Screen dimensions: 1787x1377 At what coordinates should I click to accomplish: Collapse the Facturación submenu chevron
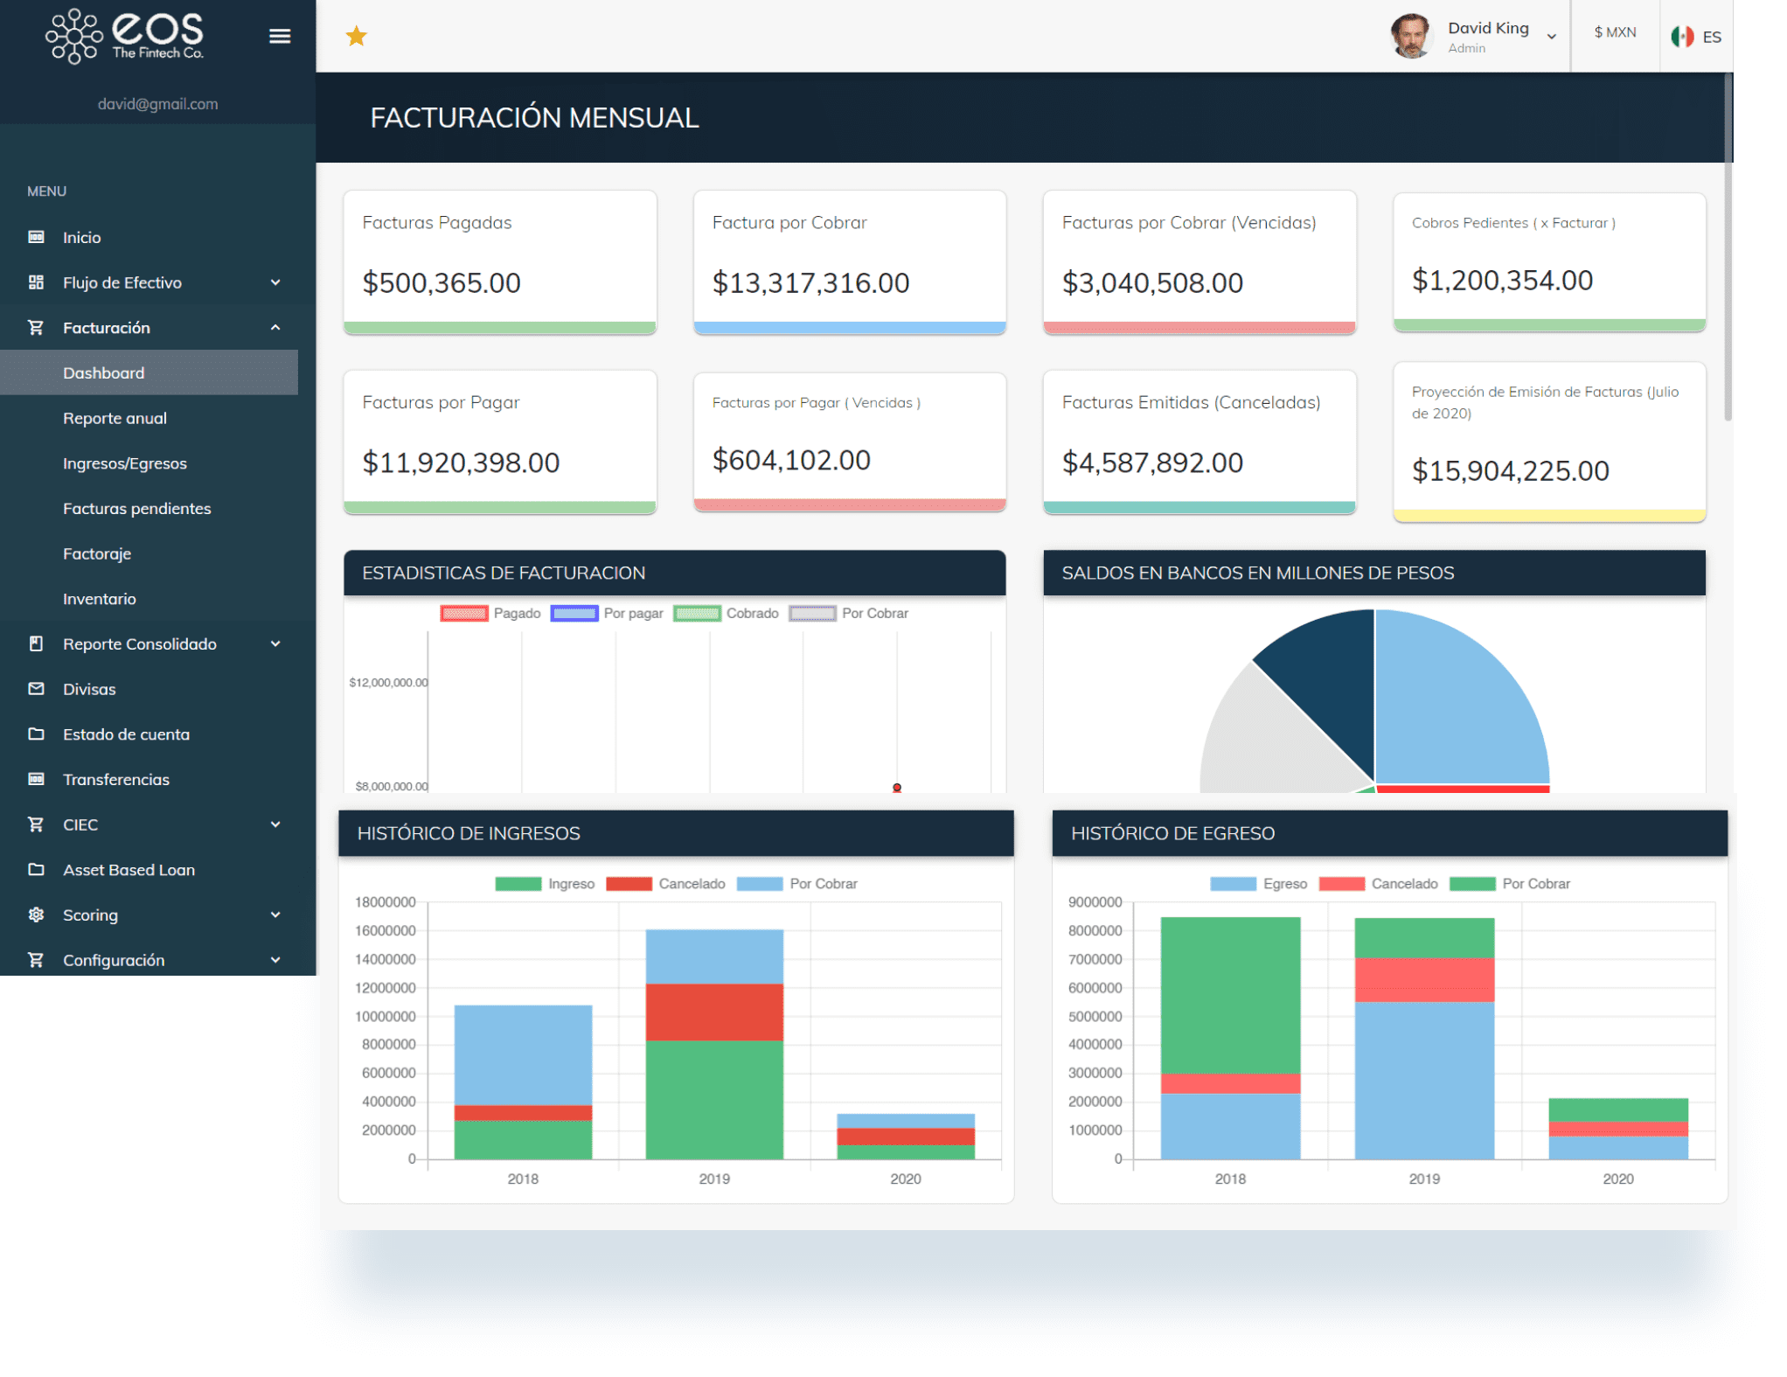275,327
